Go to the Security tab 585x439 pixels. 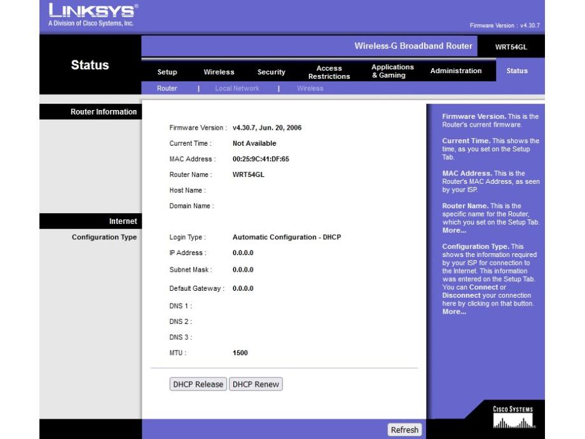click(x=271, y=72)
